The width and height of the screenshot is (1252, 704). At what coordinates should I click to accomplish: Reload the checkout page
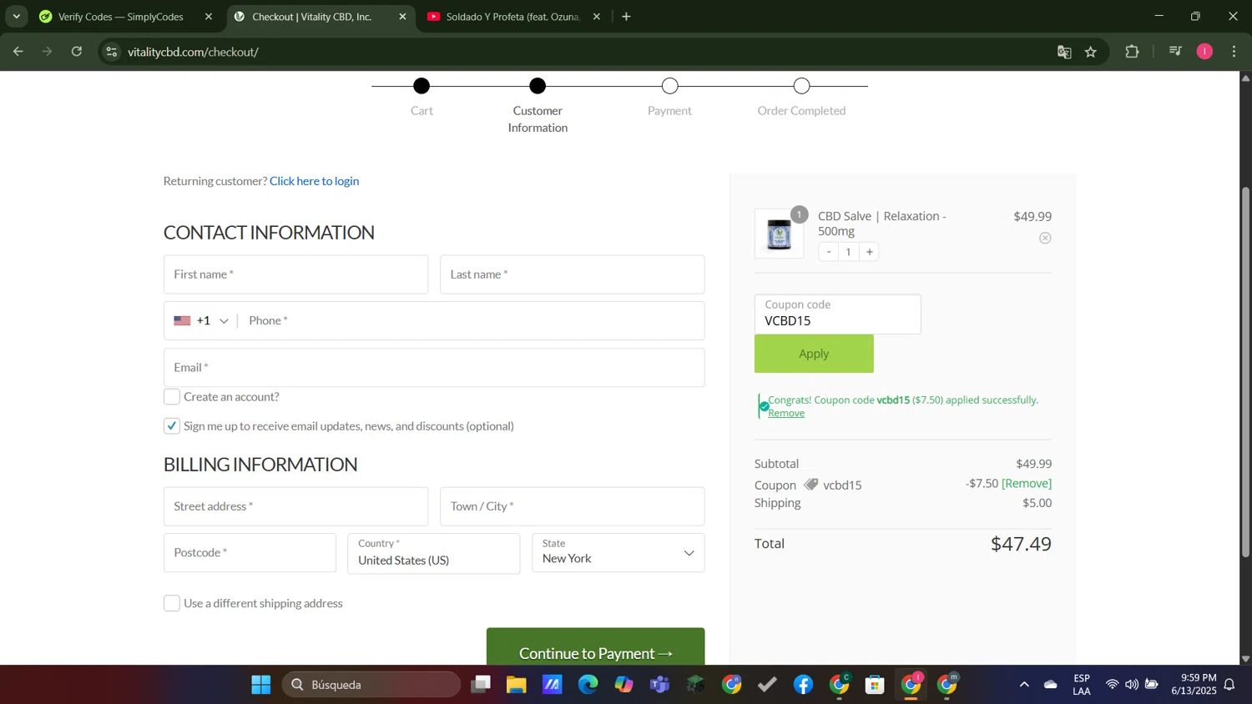pos(77,52)
